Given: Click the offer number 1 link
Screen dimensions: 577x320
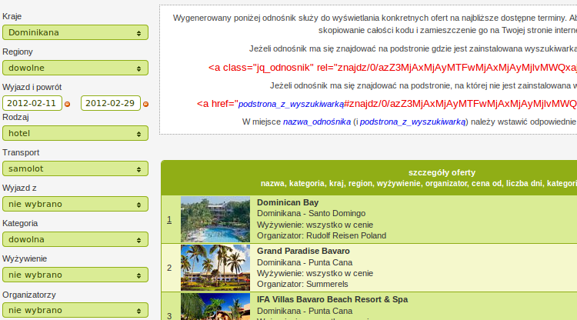Looking at the screenshot, I should [169, 219].
